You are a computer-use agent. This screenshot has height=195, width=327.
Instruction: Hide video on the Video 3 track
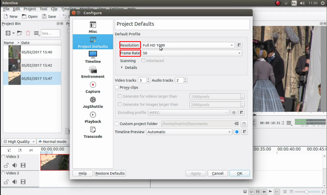tap(23, 165)
